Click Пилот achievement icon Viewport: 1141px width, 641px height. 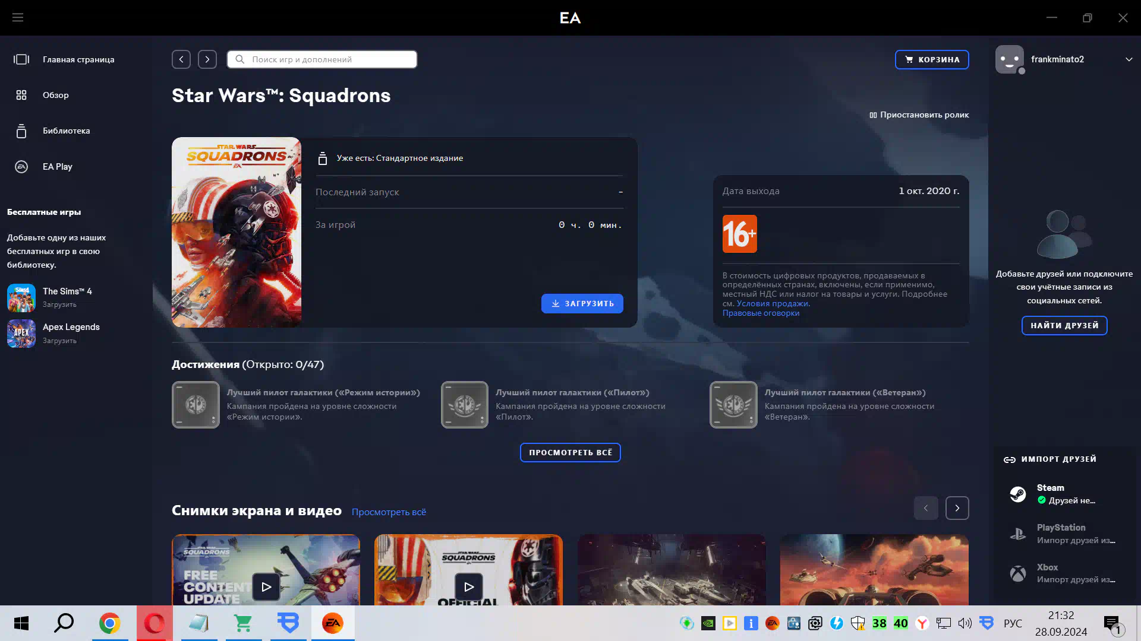coord(465,405)
